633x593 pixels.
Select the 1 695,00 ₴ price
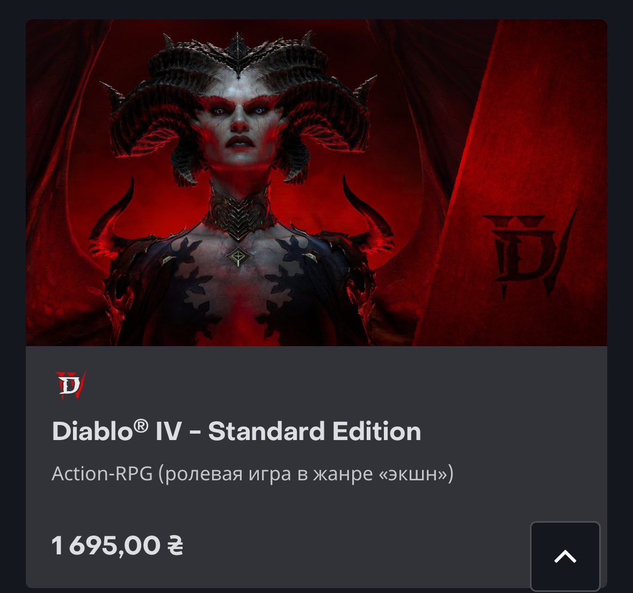pos(117,545)
